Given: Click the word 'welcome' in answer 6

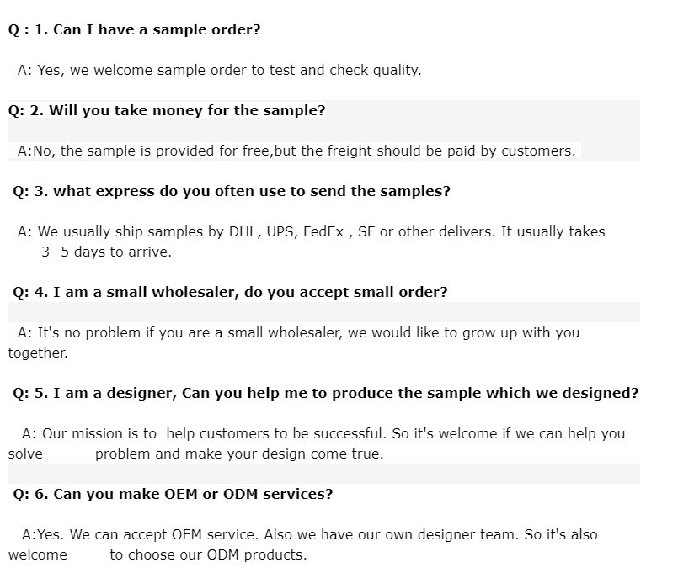Looking at the screenshot, I should pyautogui.click(x=38, y=554).
